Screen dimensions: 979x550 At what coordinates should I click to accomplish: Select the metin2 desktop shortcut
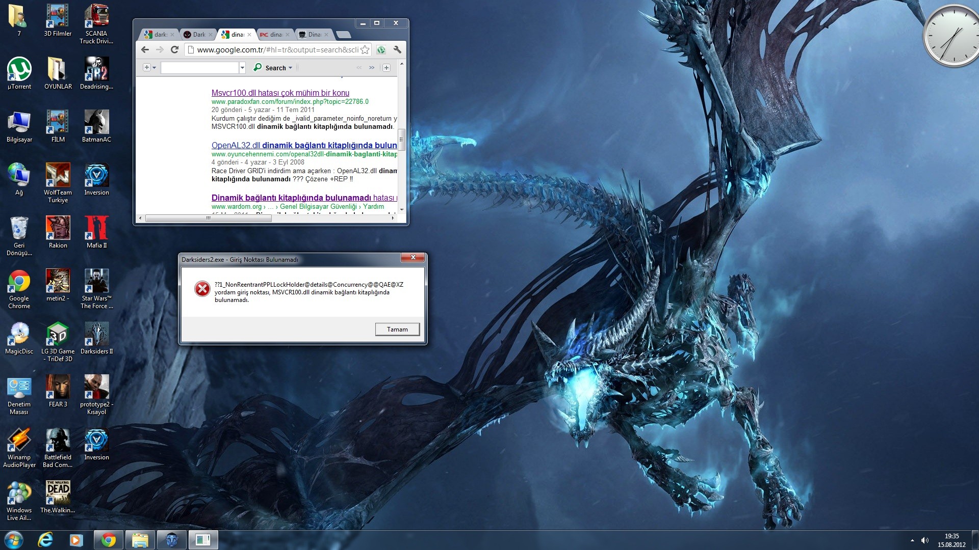pyautogui.click(x=58, y=285)
